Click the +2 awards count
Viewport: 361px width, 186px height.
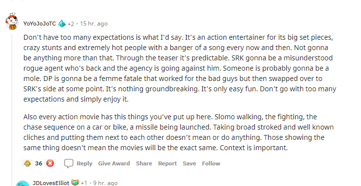pos(71,24)
